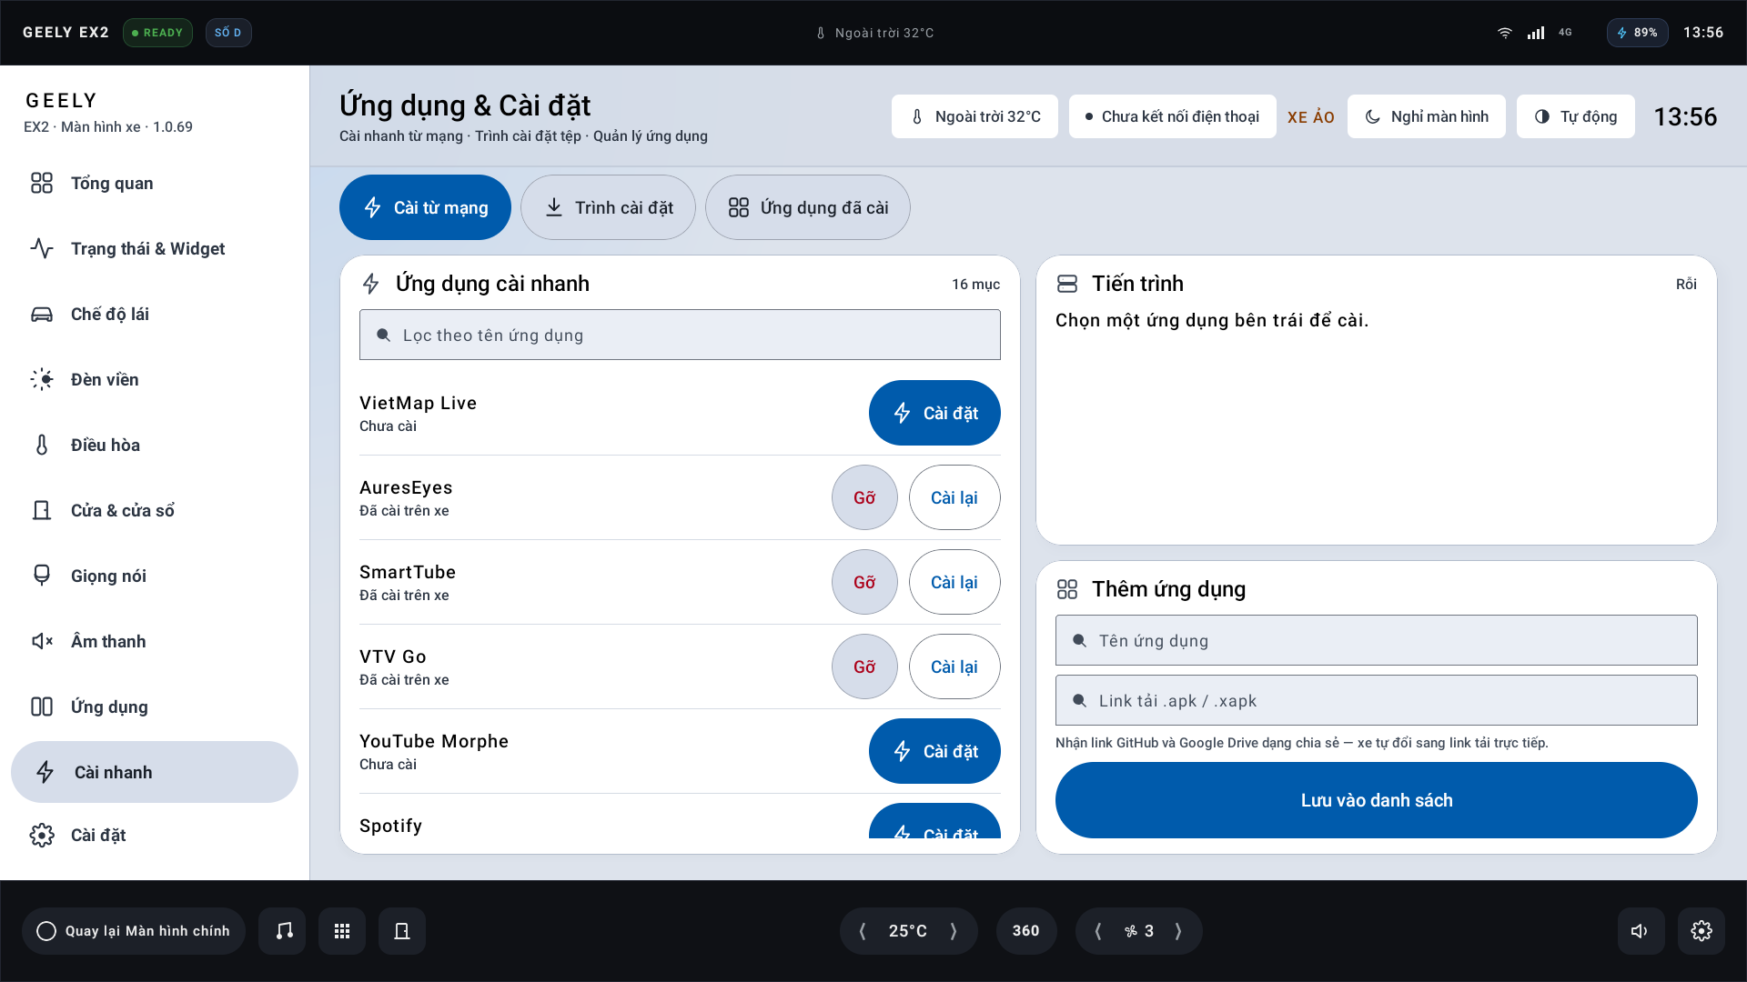Select Cài nhanh sidebar item
Viewport: 1747px width, 982px height.
155,772
